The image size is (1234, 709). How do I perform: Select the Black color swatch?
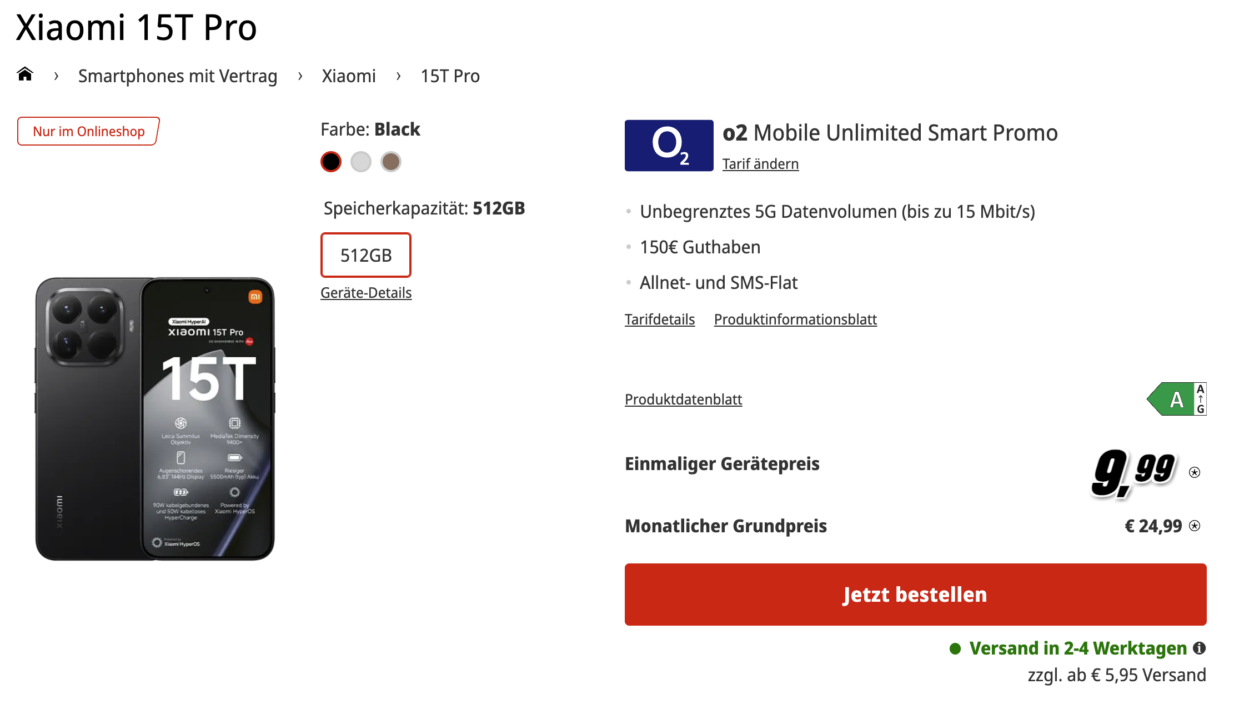(331, 162)
